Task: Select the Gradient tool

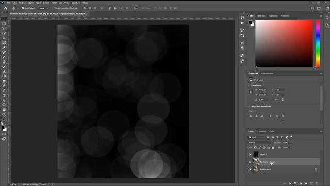Action: [4, 76]
